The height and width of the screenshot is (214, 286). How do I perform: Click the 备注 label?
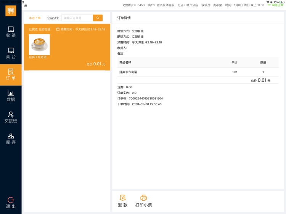[121, 54]
